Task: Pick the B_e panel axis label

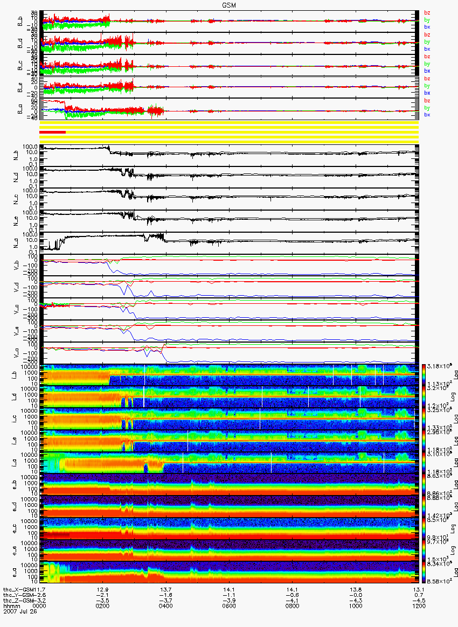Action: (19, 88)
